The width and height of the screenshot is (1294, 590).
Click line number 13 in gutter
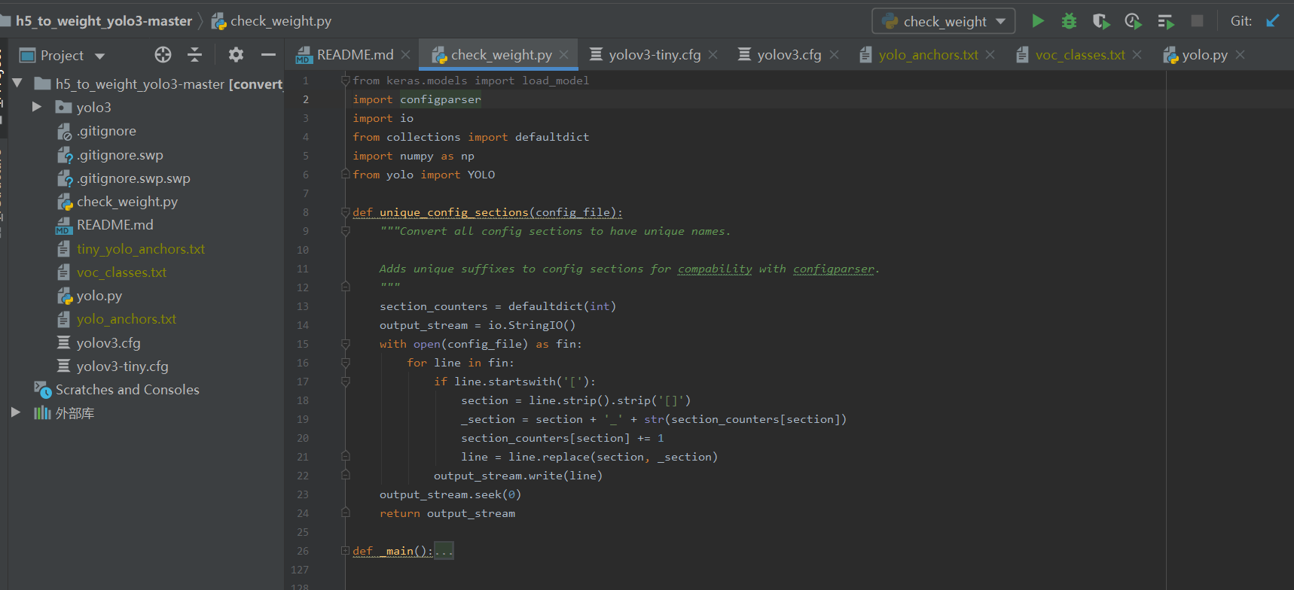click(x=303, y=306)
